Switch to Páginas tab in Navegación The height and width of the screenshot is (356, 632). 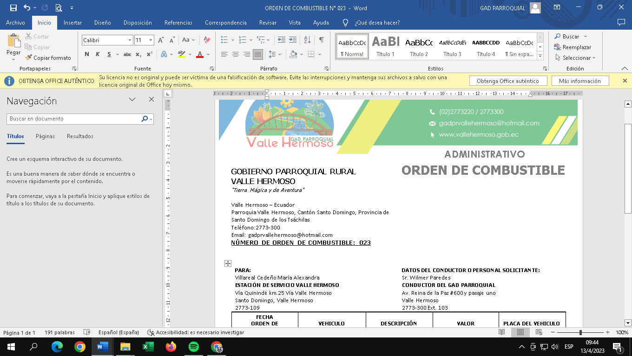[x=45, y=136]
